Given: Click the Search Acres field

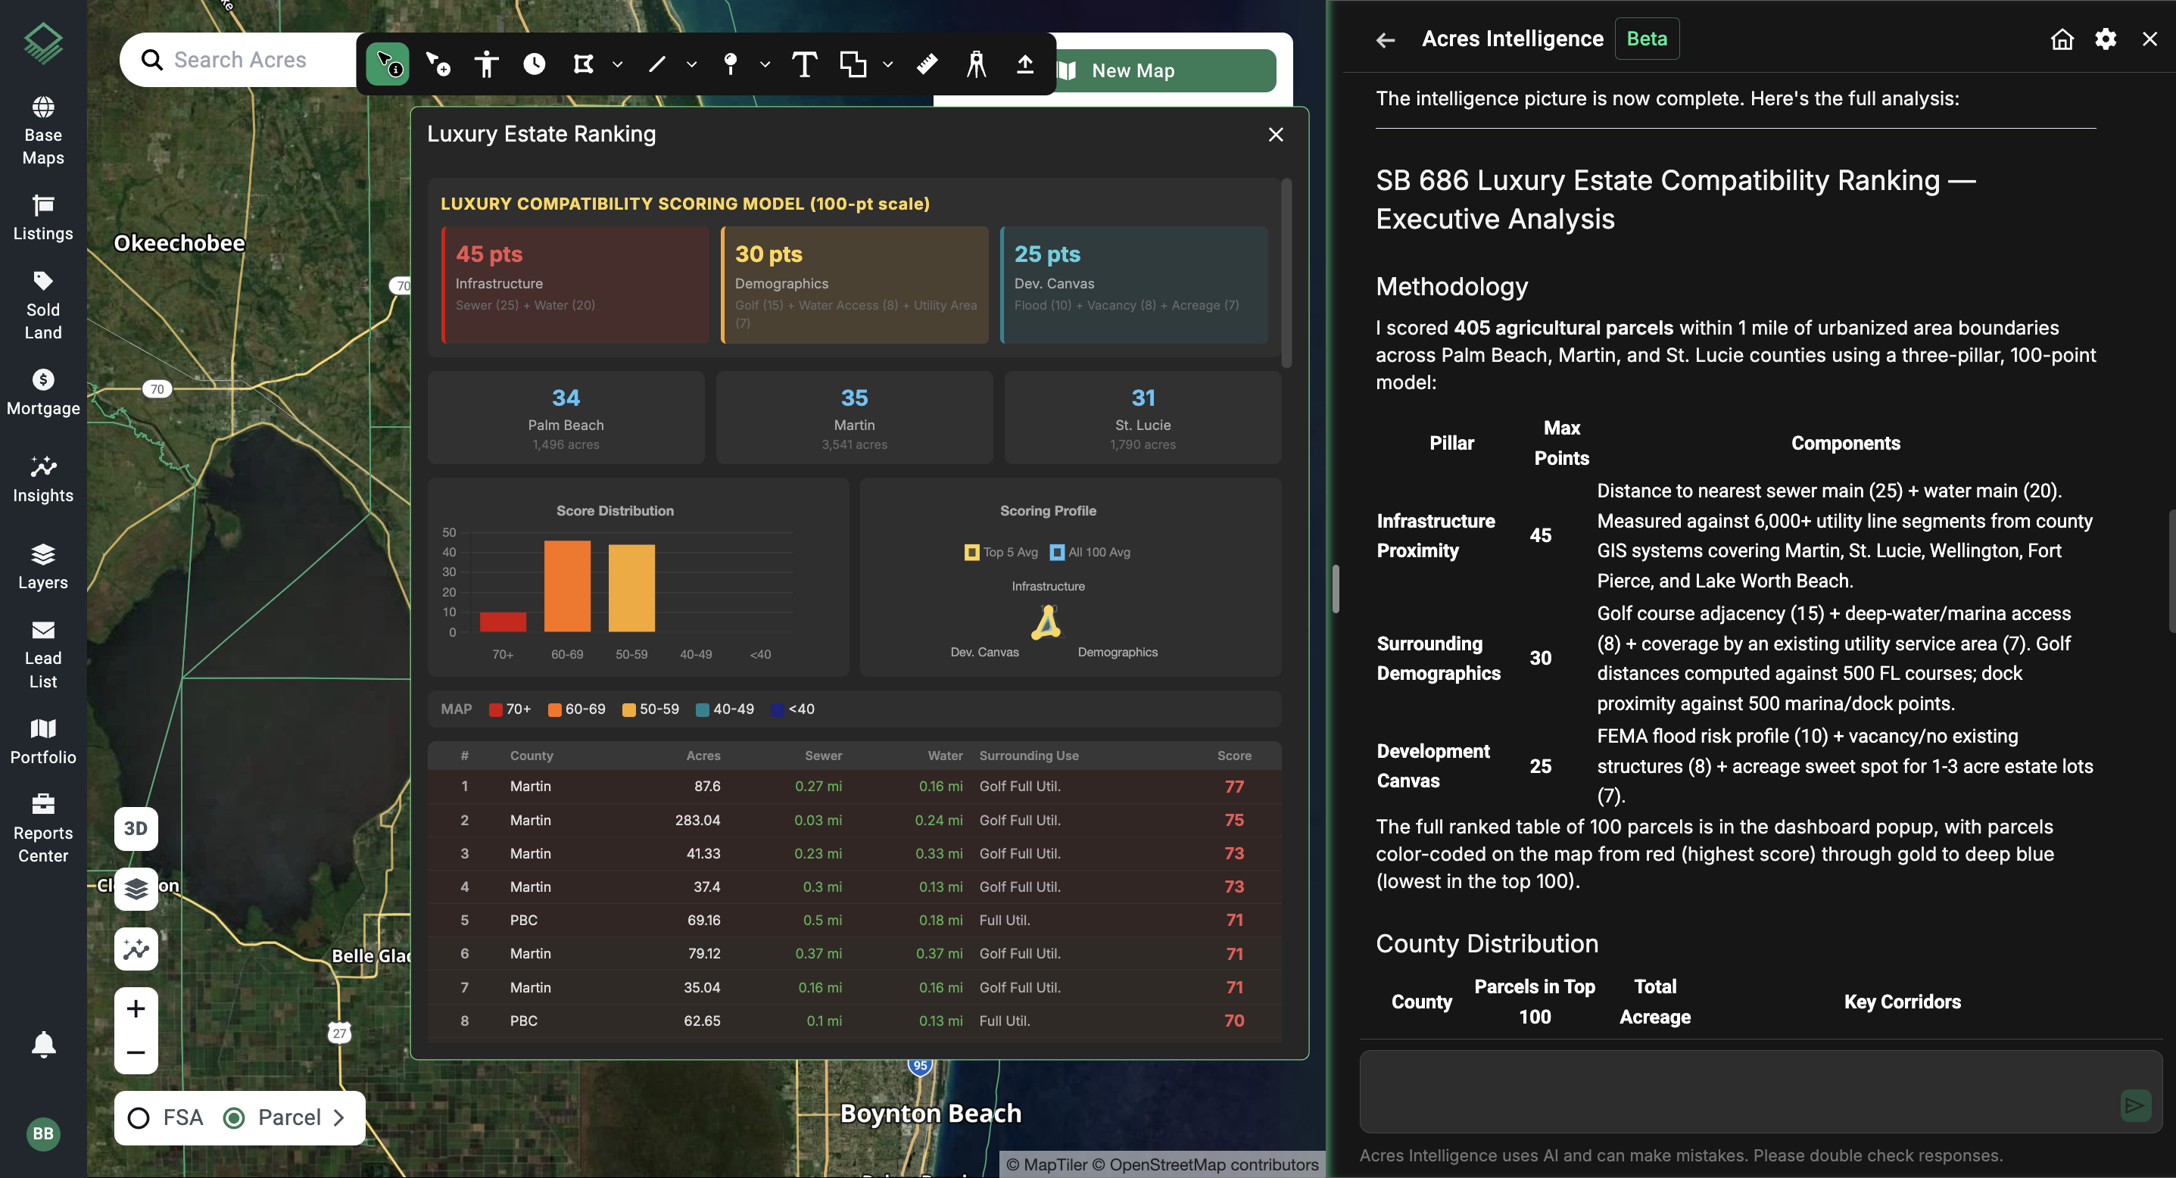Looking at the screenshot, I should click(x=240, y=60).
